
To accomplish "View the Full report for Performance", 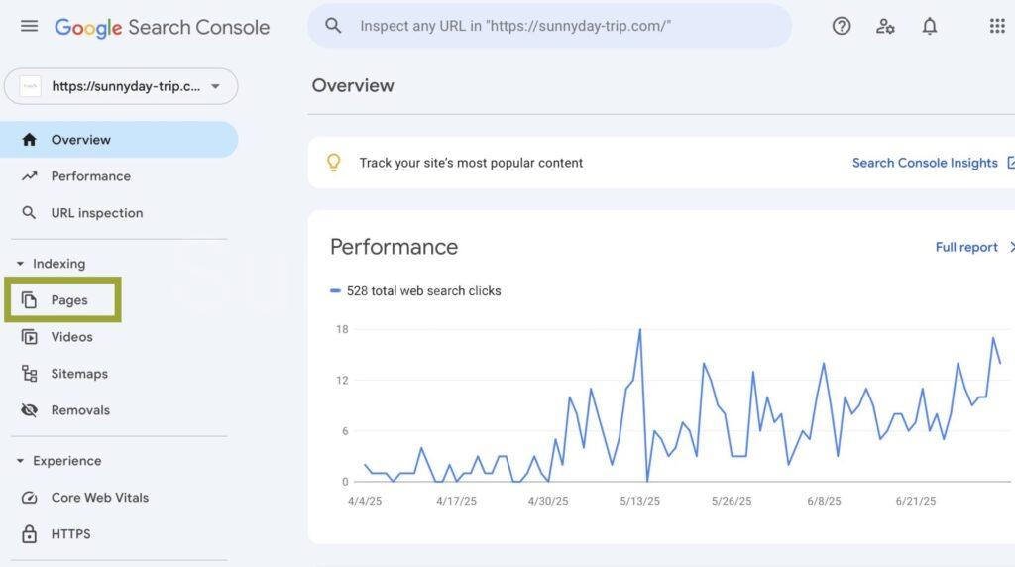I will tap(966, 247).
